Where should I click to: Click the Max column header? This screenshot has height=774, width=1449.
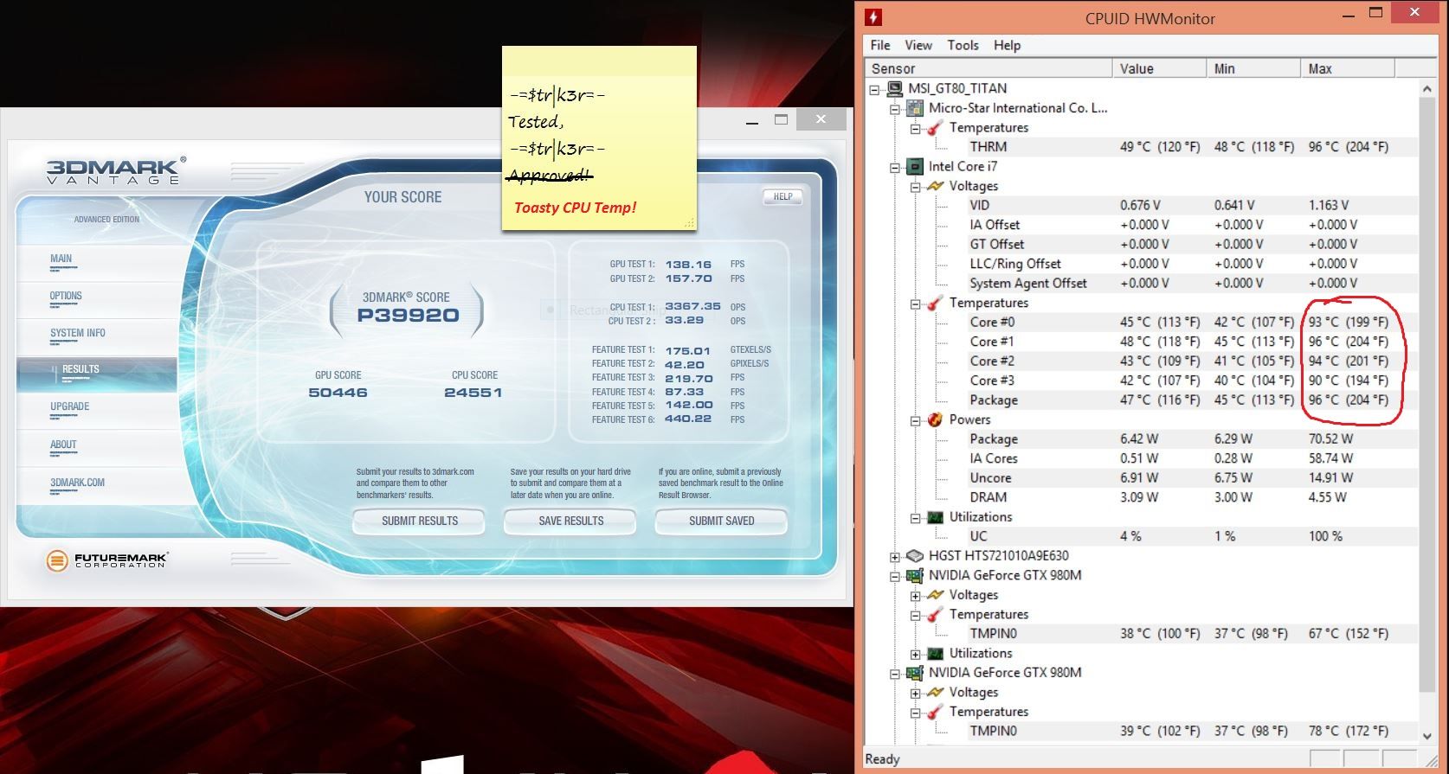point(1348,68)
